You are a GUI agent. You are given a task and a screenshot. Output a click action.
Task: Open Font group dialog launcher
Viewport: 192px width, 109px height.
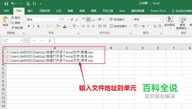[x=78, y=33]
